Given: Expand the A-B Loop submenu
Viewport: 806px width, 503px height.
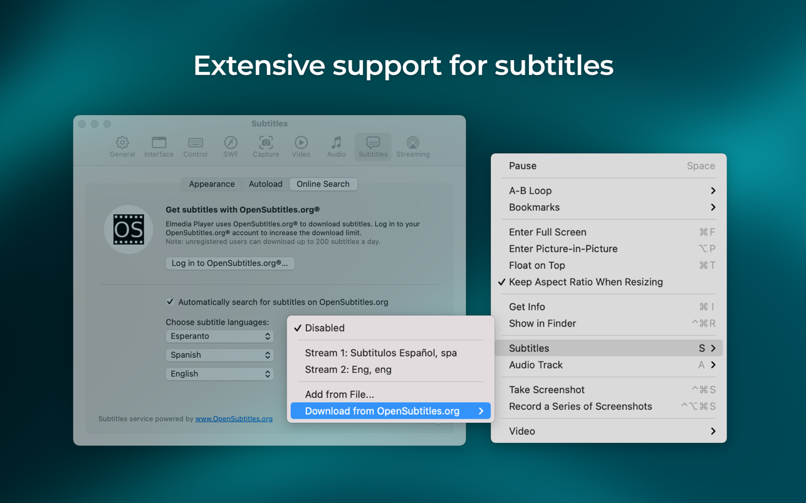Looking at the screenshot, I should point(611,191).
